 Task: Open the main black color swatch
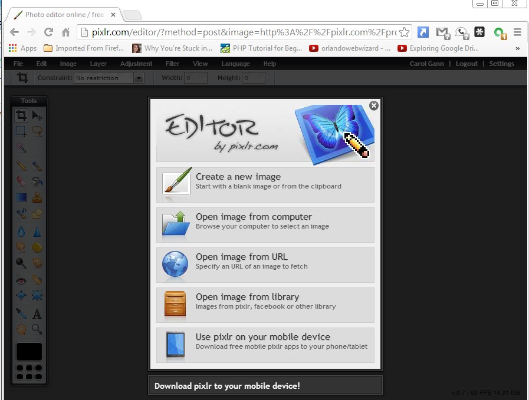tap(29, 352)
